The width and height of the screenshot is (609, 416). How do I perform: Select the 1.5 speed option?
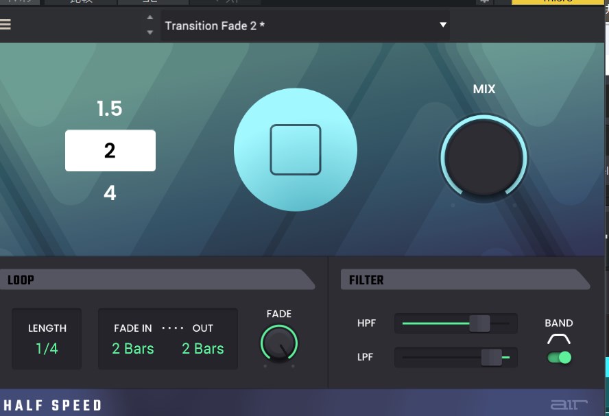pyautogui.click(x=110, y=109)
